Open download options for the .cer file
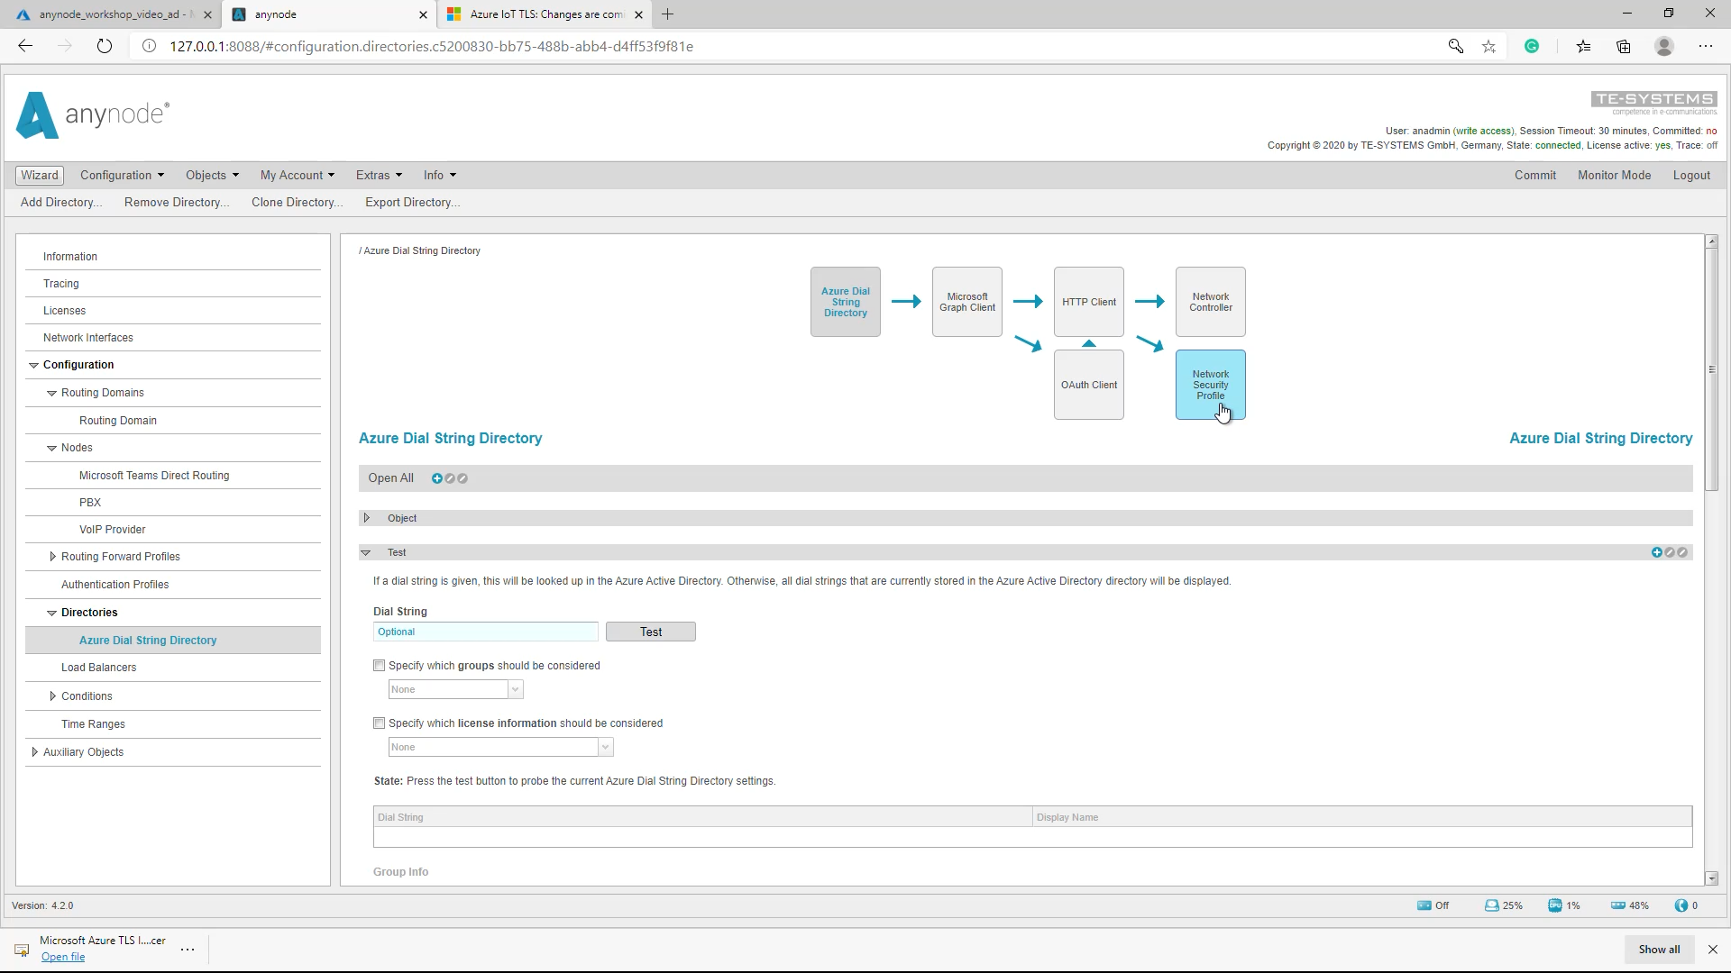1731x973 pixels. [188, 949]
